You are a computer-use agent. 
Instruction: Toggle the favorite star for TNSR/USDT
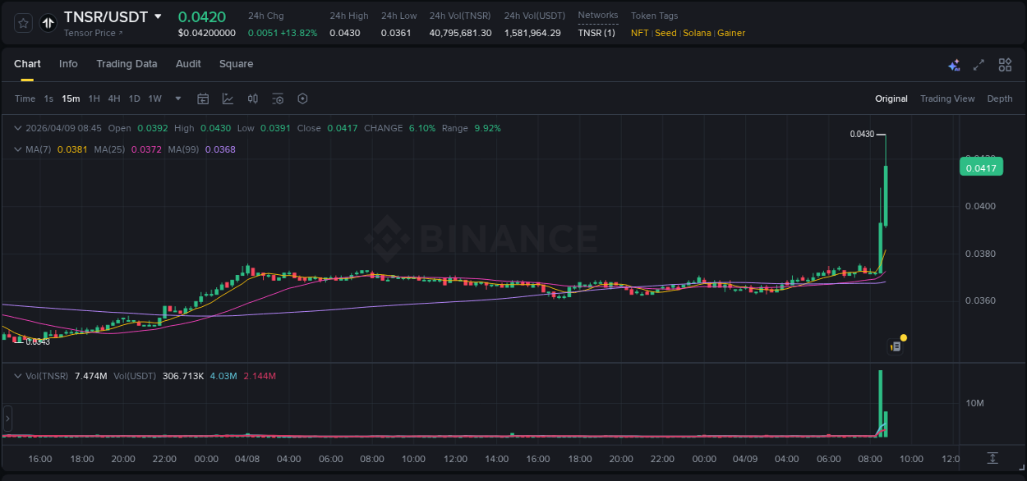pos(22,22)
